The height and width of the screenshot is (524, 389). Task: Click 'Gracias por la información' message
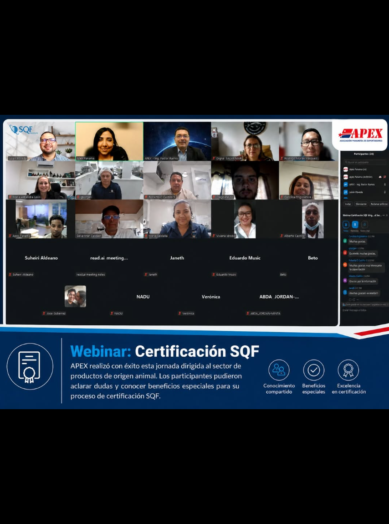pos(363,281)
